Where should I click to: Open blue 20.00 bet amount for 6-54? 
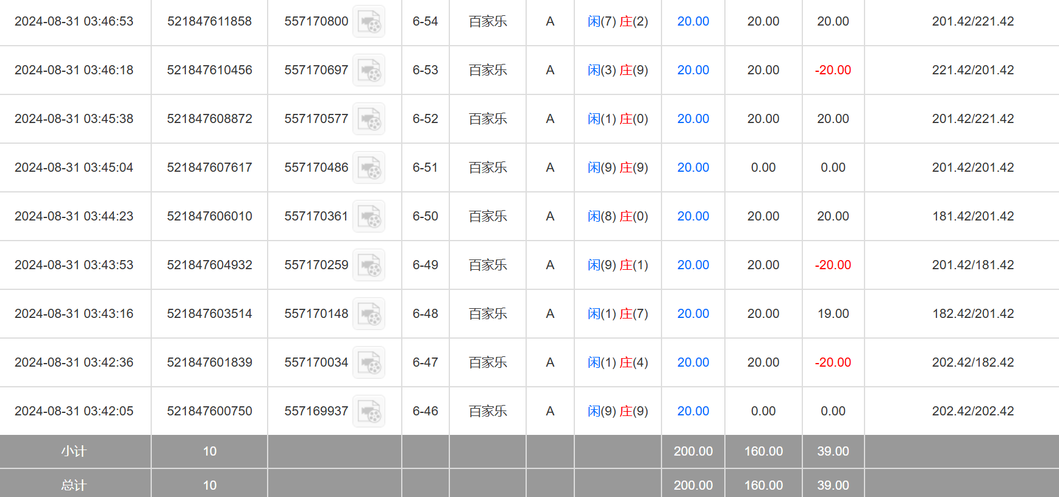[x=693, y=21]
